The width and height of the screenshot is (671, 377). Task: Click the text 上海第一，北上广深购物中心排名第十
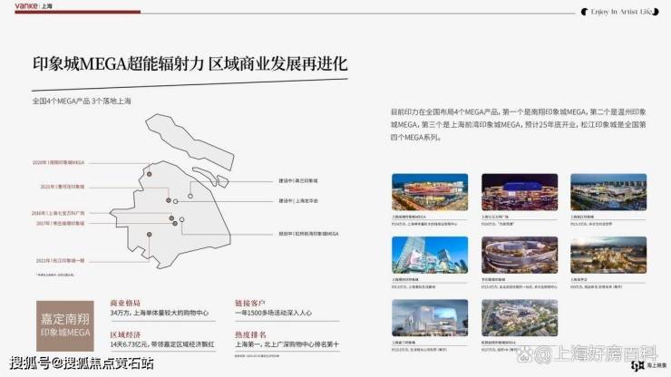coord(287,344)
